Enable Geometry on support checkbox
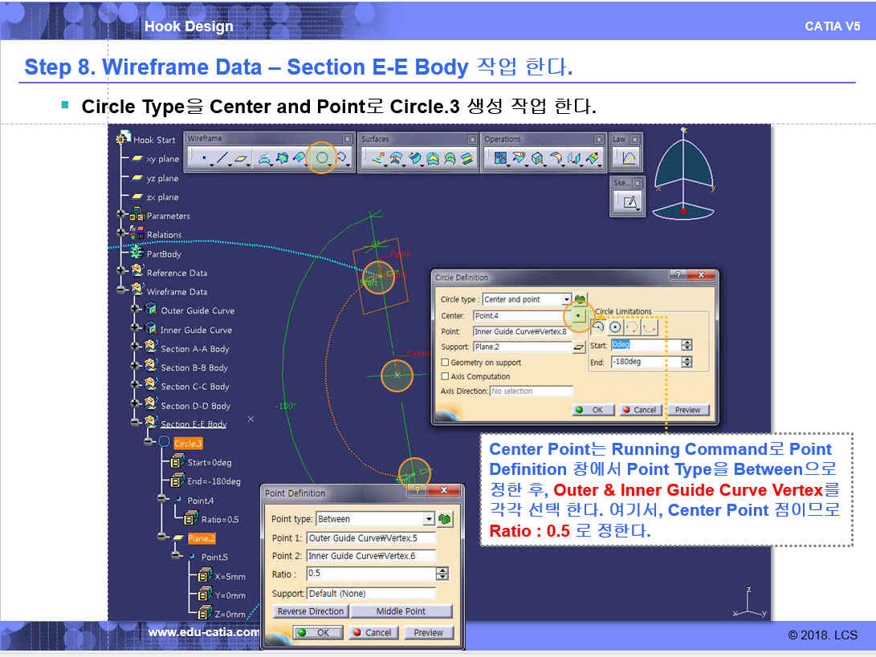 (446, 363)
